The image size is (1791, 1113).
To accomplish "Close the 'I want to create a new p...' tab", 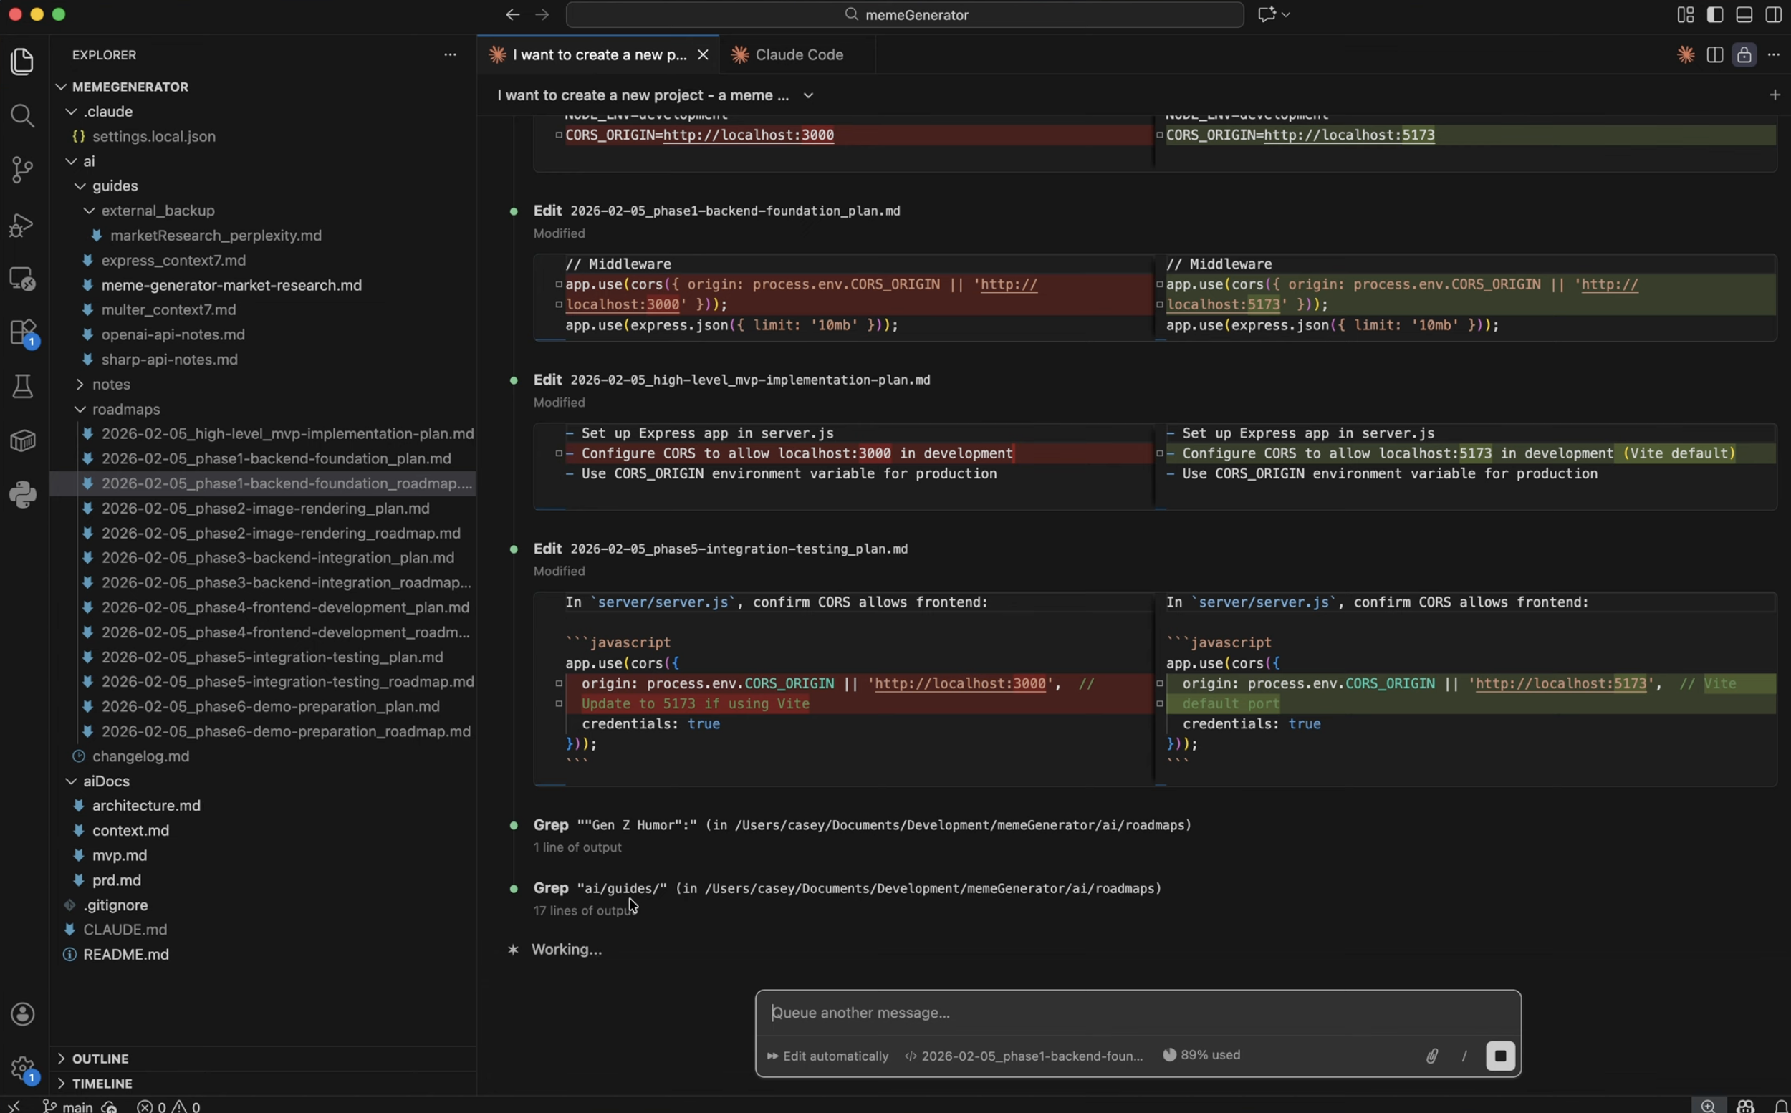I will coord(703,54).
